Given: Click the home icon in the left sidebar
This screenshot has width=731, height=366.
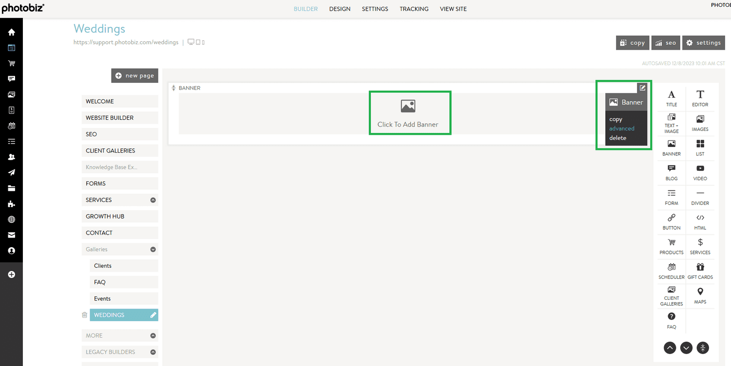Looking at the screenshot, I should coord(11,31).
